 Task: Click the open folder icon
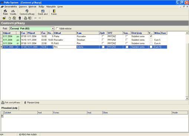click(4, 18)
